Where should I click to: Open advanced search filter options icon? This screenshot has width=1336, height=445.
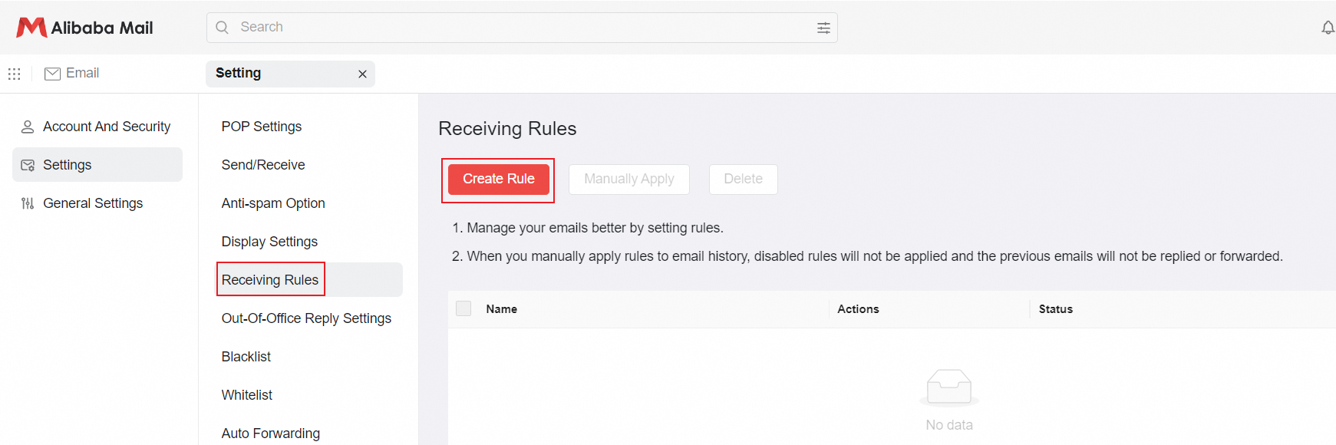coord(823,28)
